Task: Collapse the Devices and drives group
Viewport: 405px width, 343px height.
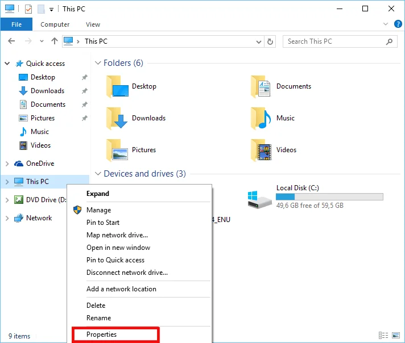Action: pos(98,174)
